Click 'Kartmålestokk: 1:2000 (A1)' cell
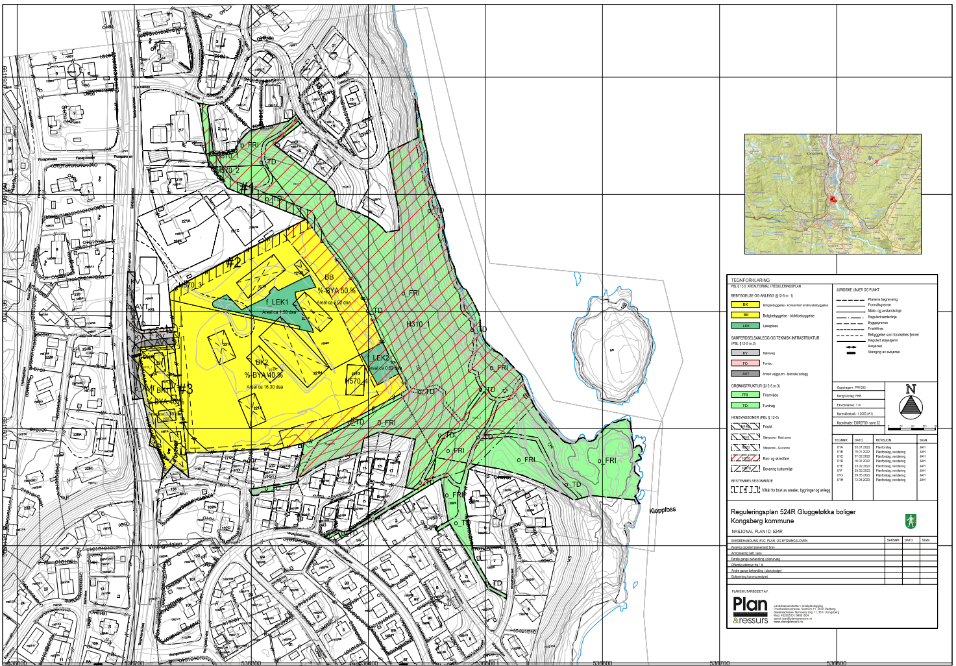The image size is (956, 666). pyautogui.click(x=859, y=413)
